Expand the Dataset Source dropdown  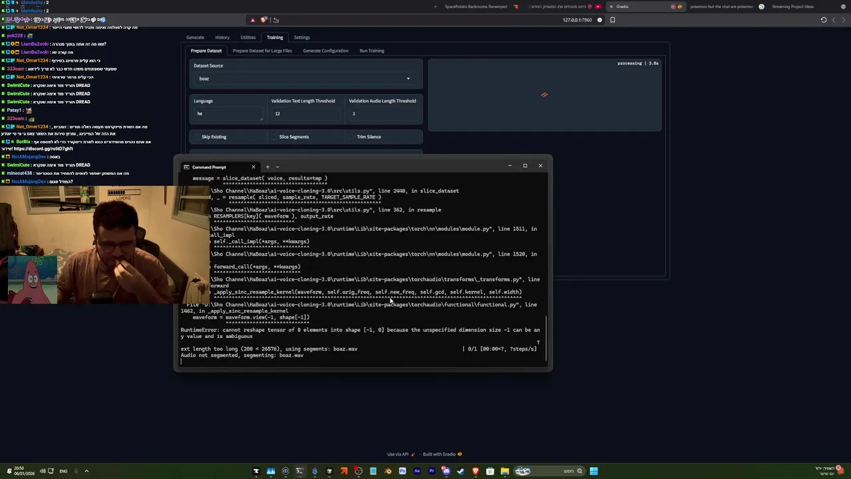[x=306, y=79]
